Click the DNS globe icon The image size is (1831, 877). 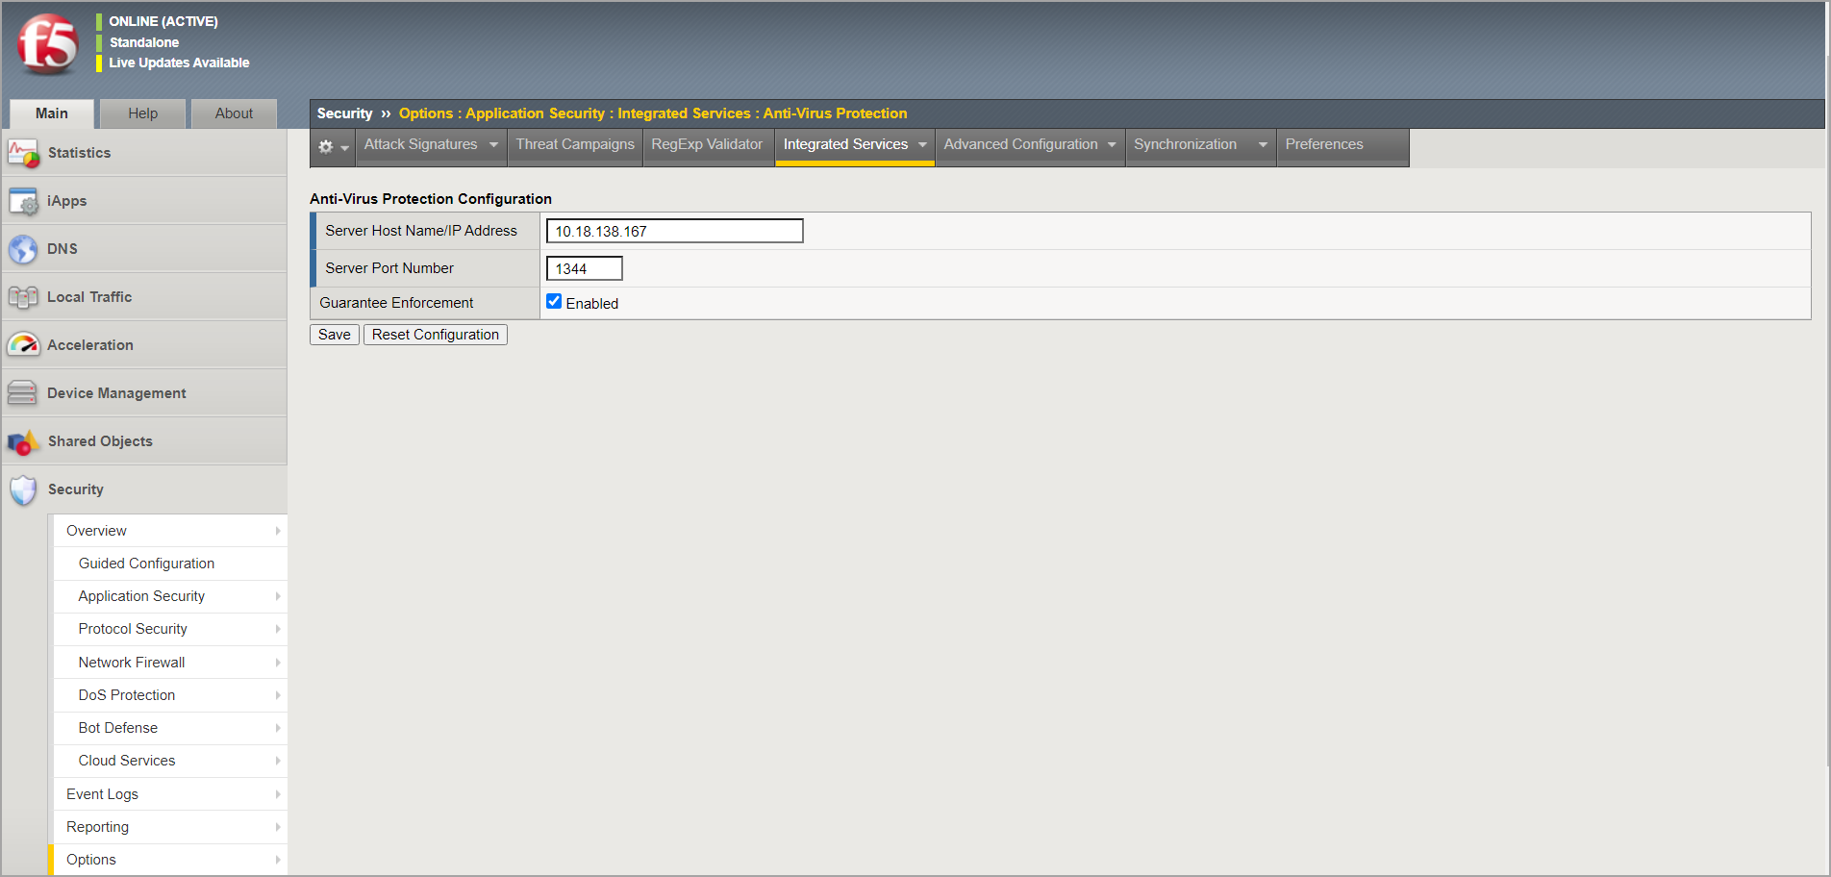pos(23,249)
